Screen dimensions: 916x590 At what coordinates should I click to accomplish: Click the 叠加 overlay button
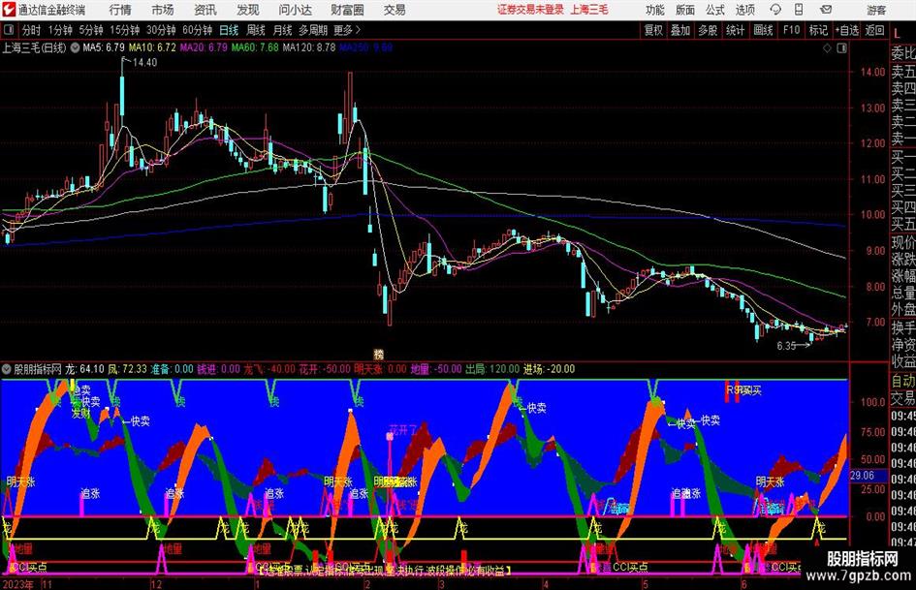pos(680,30)
